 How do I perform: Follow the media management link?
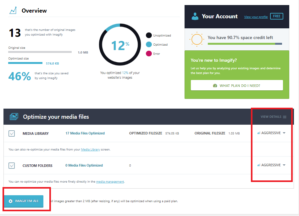tap(110, 182)
